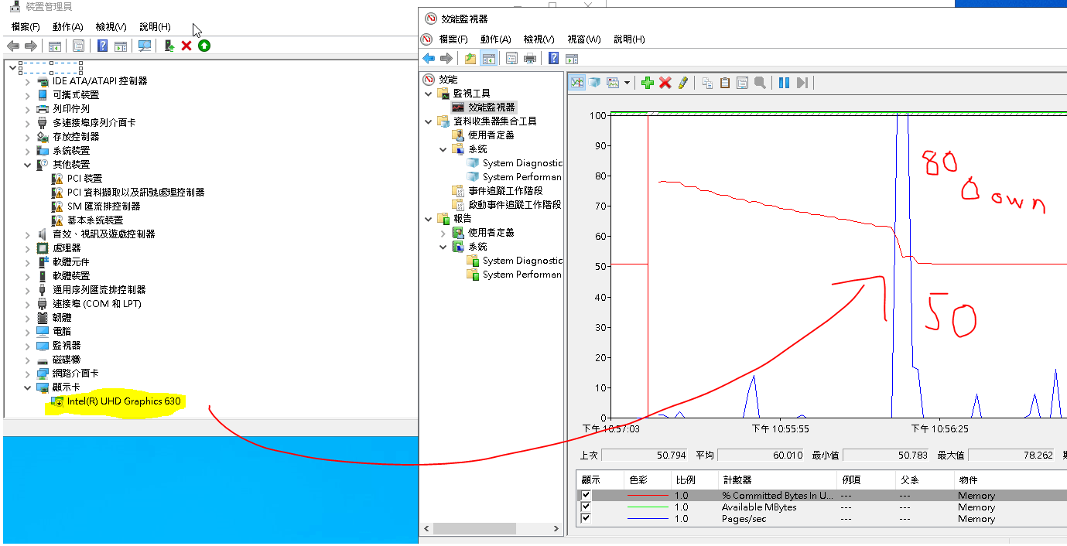Screen dimensions: 1067x546
Task: Click the view log data cube icon
Action: point(595,82)
